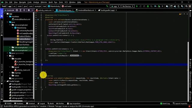
Task: Expand the mipmap folder
Action: click(10, 73)
